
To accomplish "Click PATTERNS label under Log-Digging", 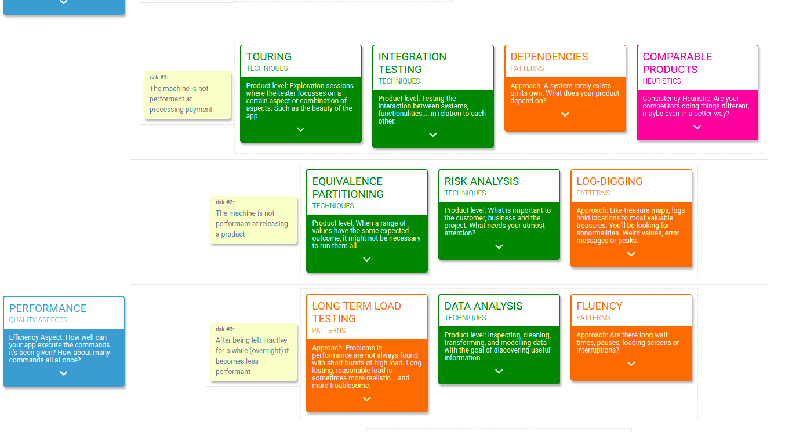I will [x=594, y=193].
